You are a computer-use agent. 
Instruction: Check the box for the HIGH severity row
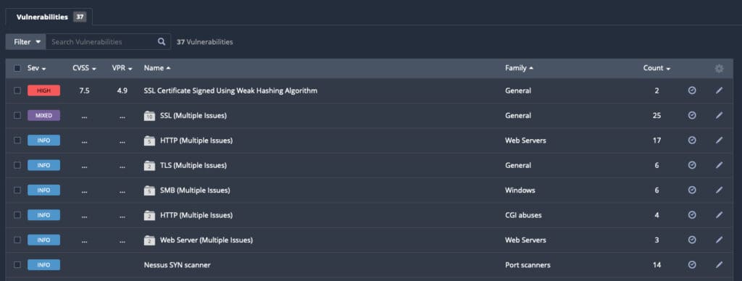[x=17, y=91]
